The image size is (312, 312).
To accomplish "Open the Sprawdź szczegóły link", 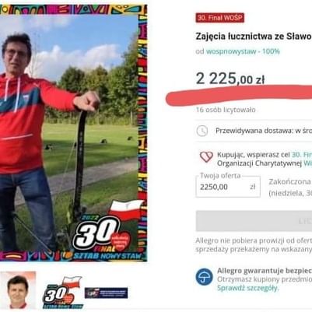I will [247, 288].
